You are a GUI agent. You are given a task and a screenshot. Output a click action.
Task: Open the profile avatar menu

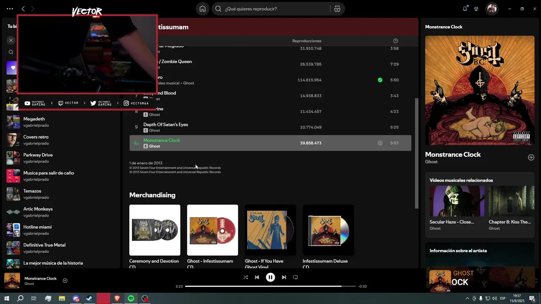pyautogui.click(x=492, y=8)
